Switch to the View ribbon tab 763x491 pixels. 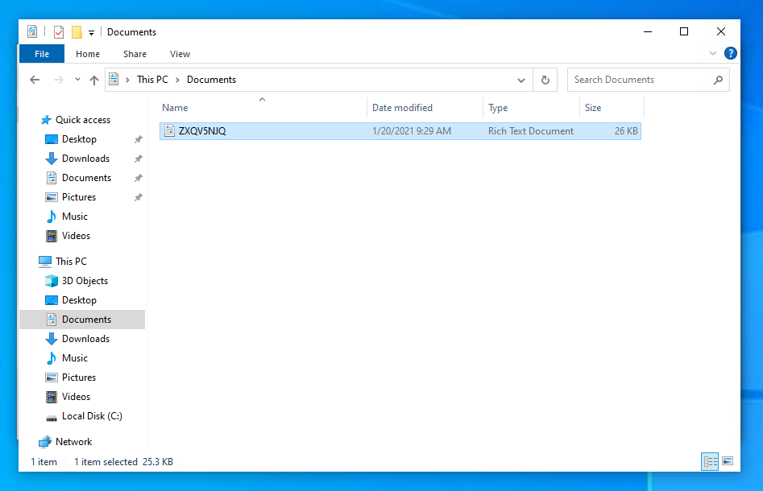[180, 54]
